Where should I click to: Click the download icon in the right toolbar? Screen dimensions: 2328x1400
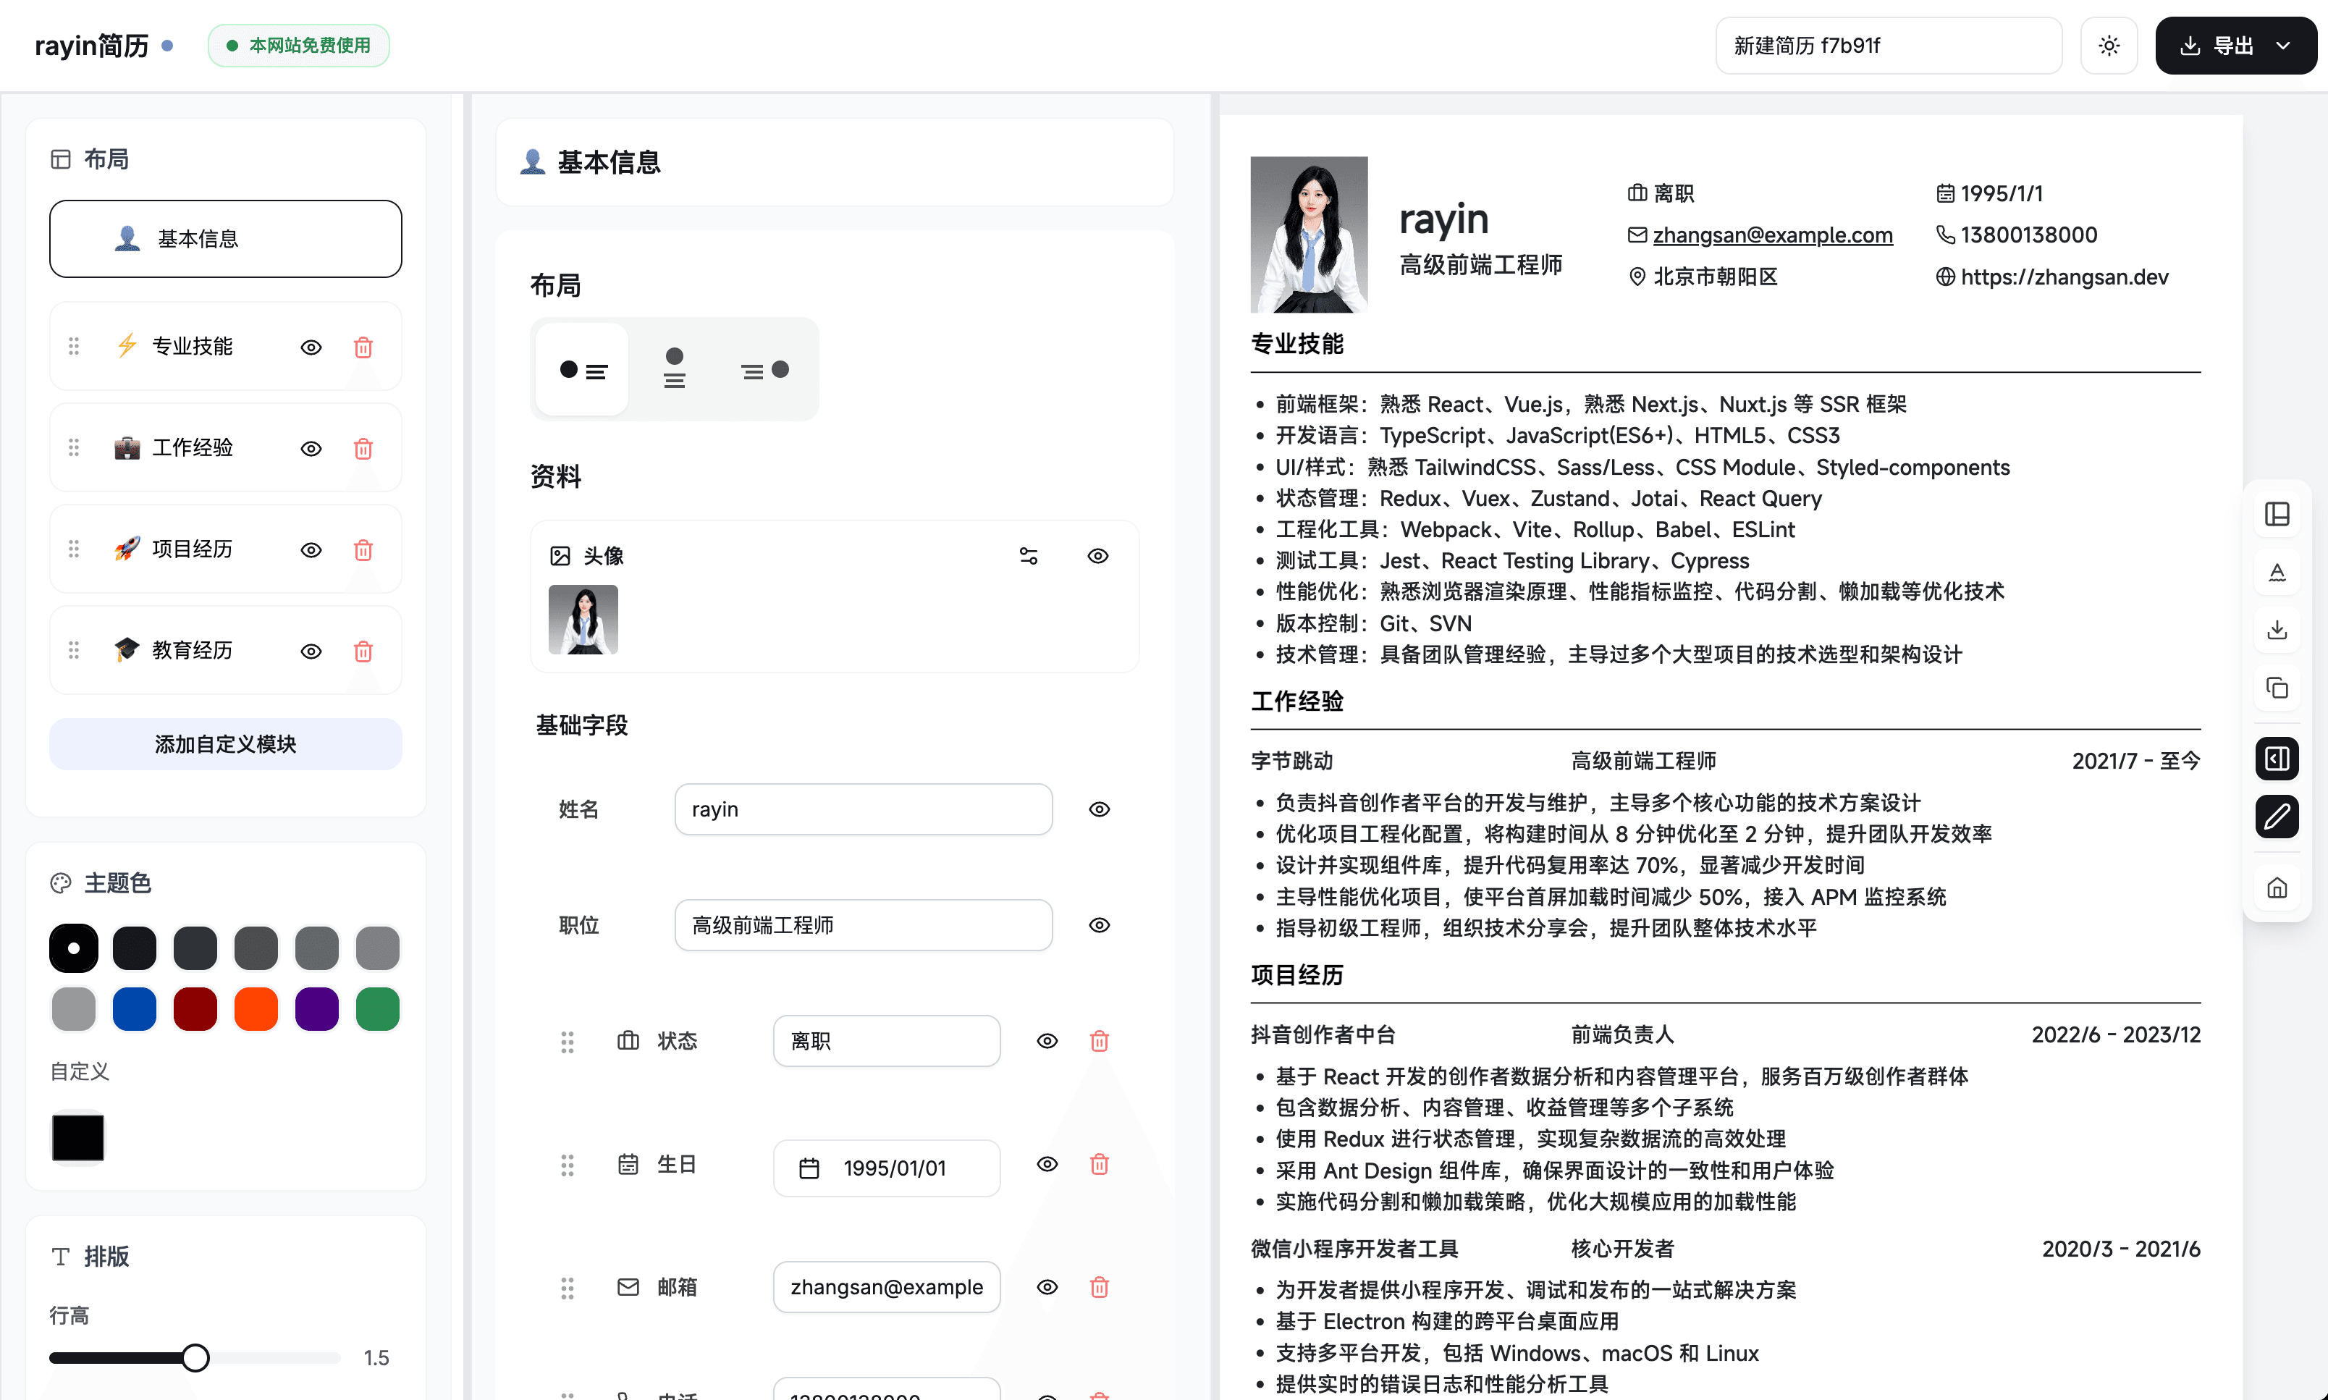click(2276, 629)
